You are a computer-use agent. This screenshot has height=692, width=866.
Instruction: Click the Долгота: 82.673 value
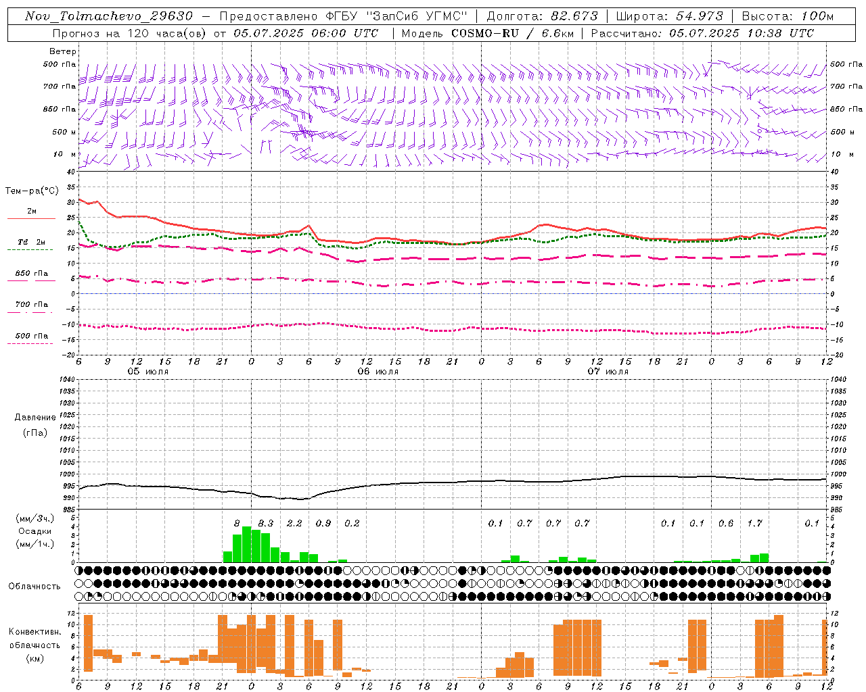tap(542, 16)
